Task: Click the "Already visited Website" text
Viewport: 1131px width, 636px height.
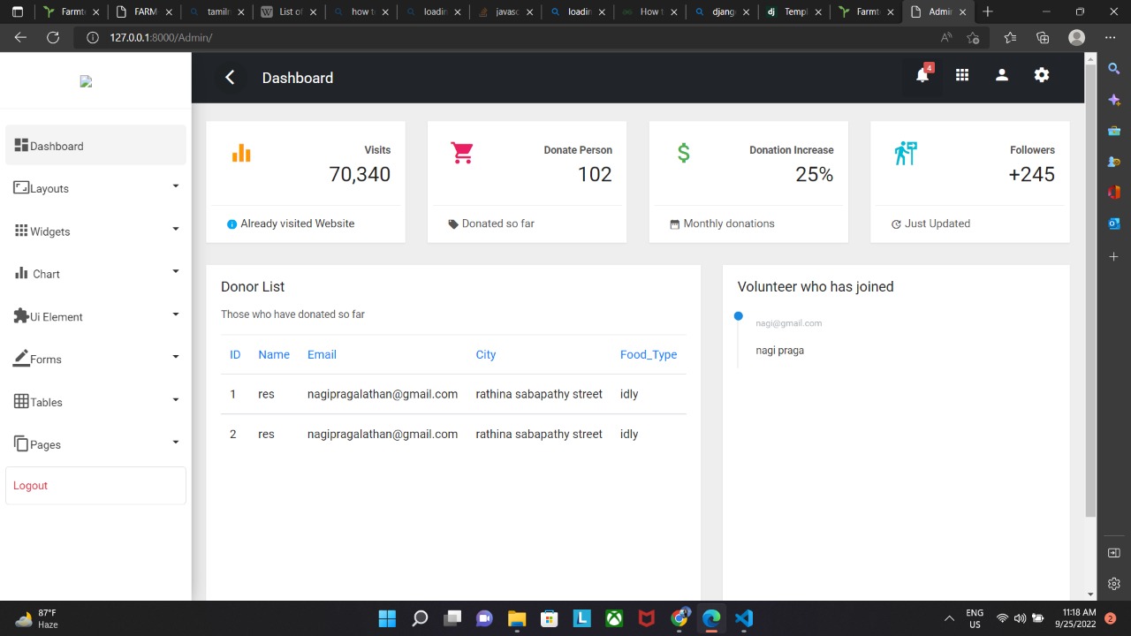Action: (298, 223)
